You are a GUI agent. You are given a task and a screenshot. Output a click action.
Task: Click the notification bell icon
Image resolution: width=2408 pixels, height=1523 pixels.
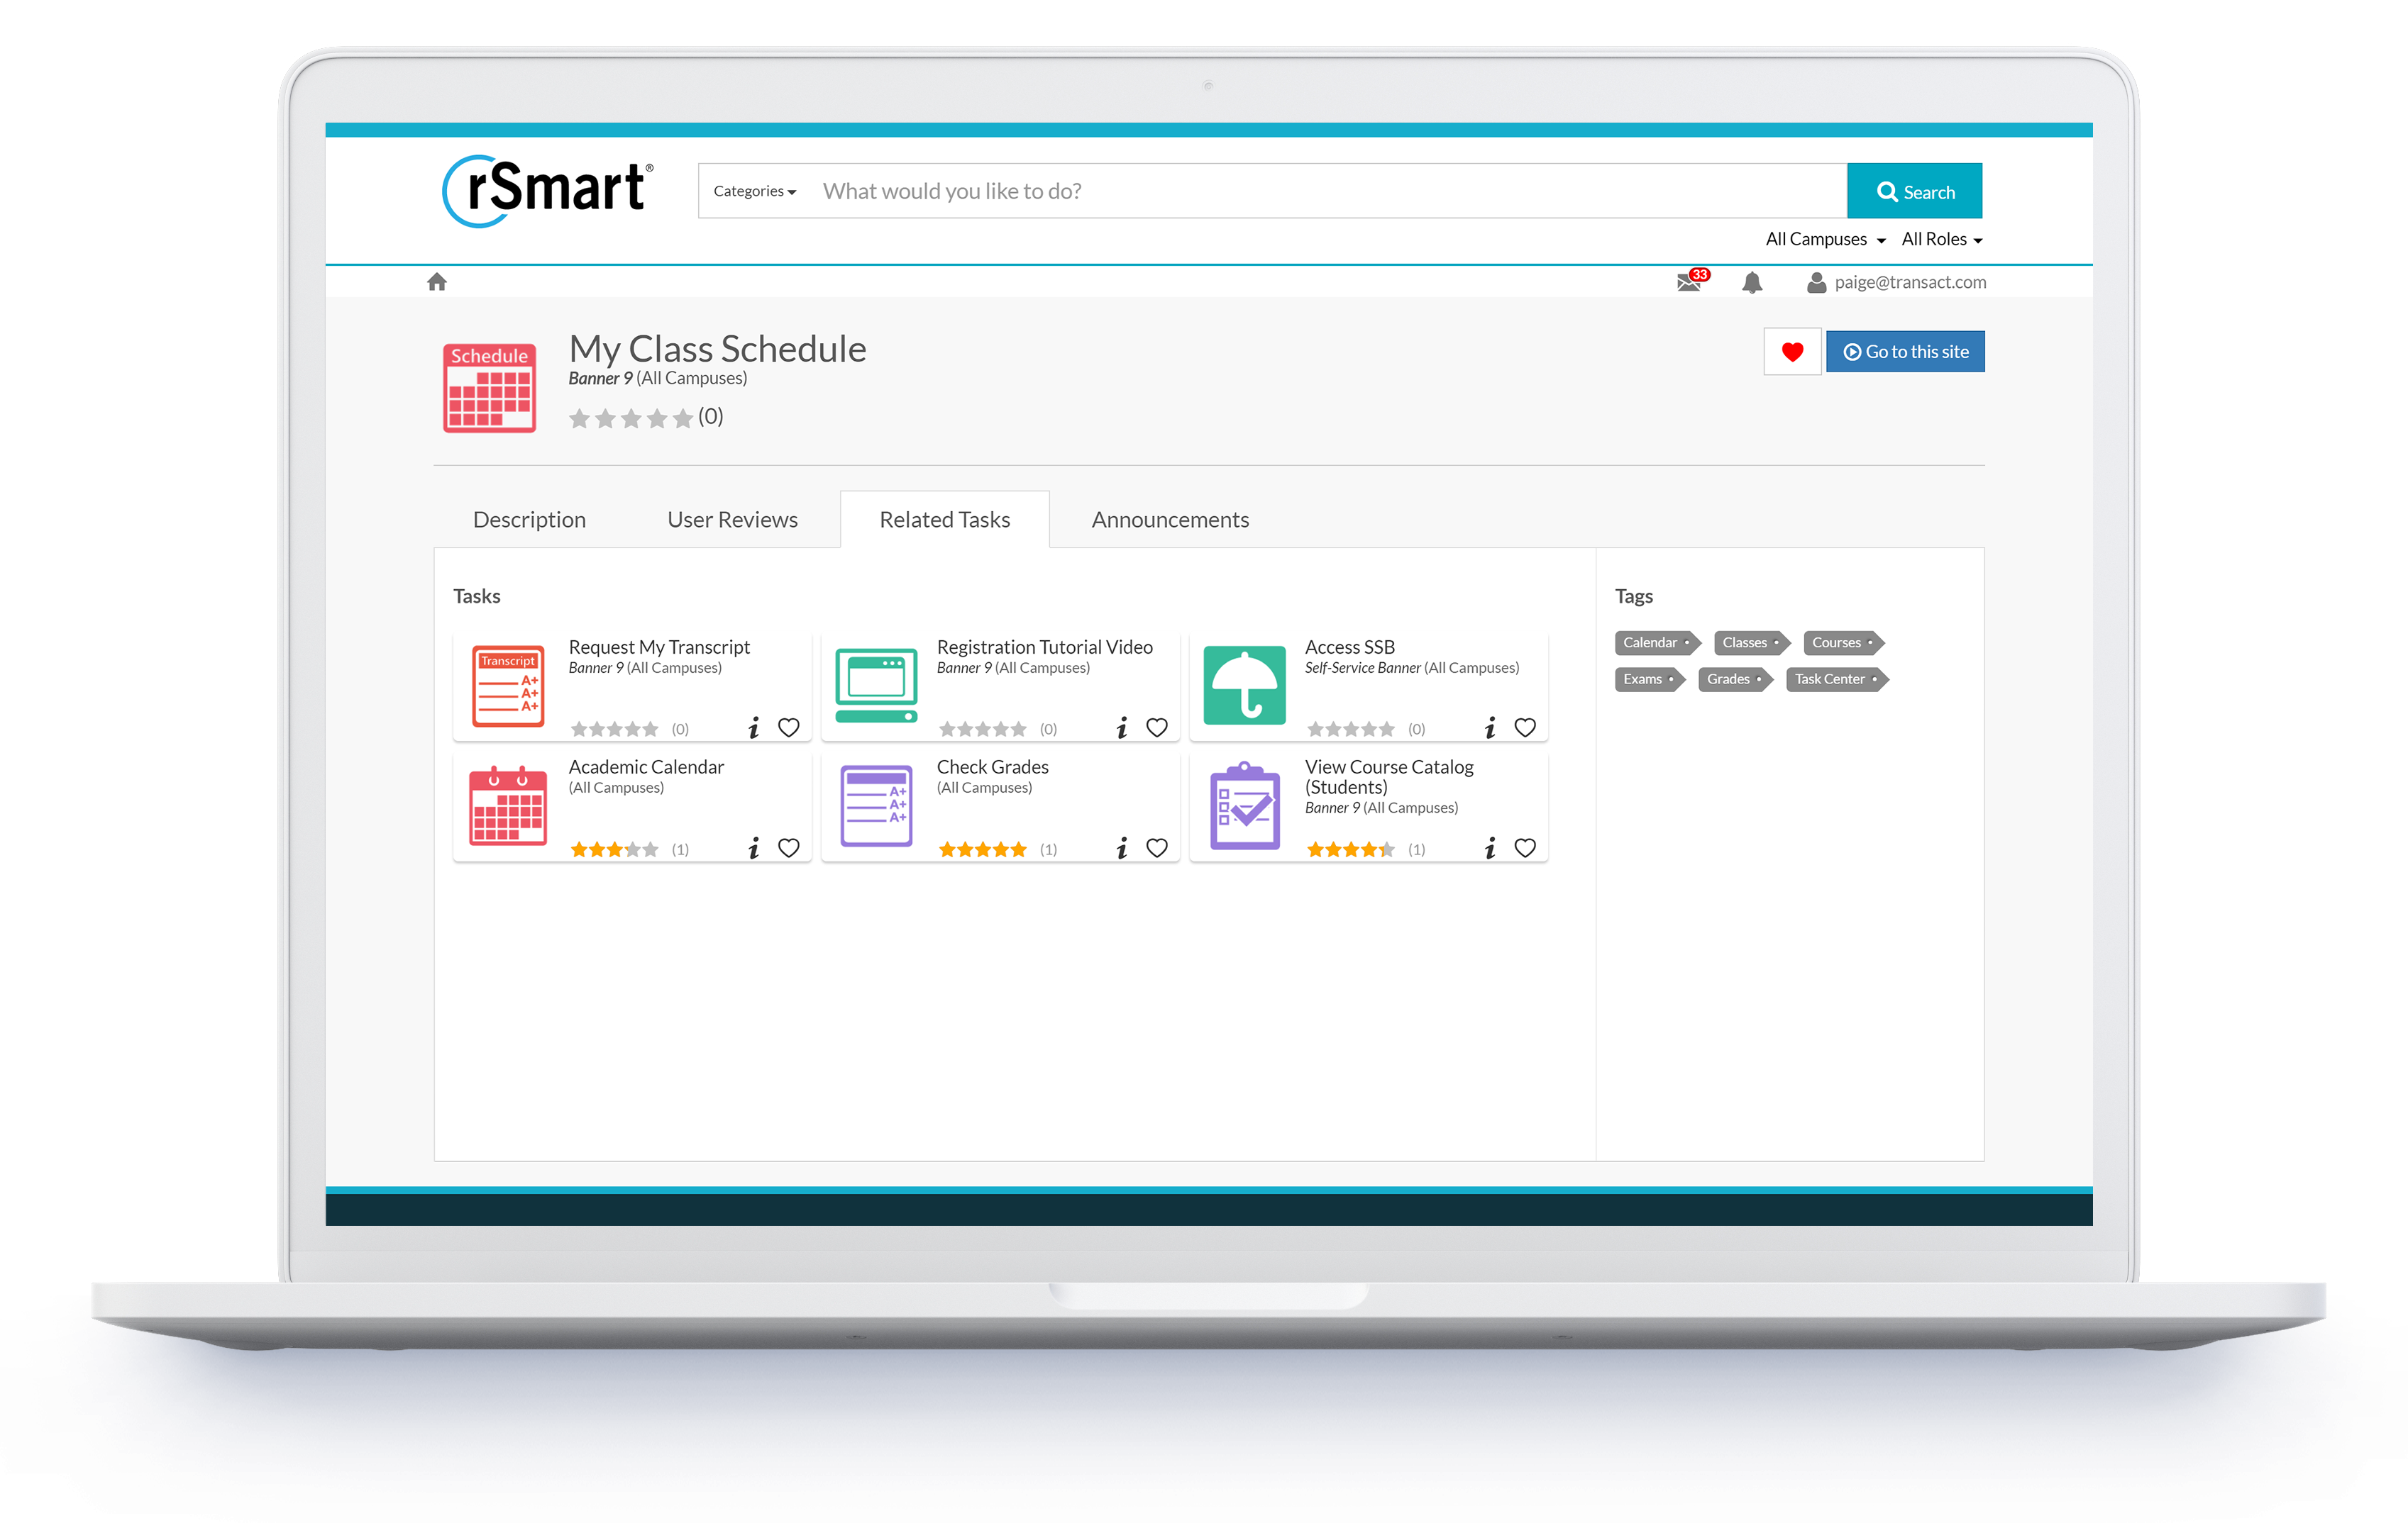[x=1752, y=282]
